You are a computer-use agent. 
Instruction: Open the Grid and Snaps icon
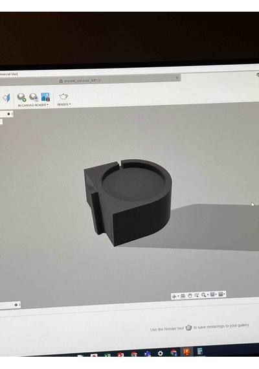tap(221, 294)
